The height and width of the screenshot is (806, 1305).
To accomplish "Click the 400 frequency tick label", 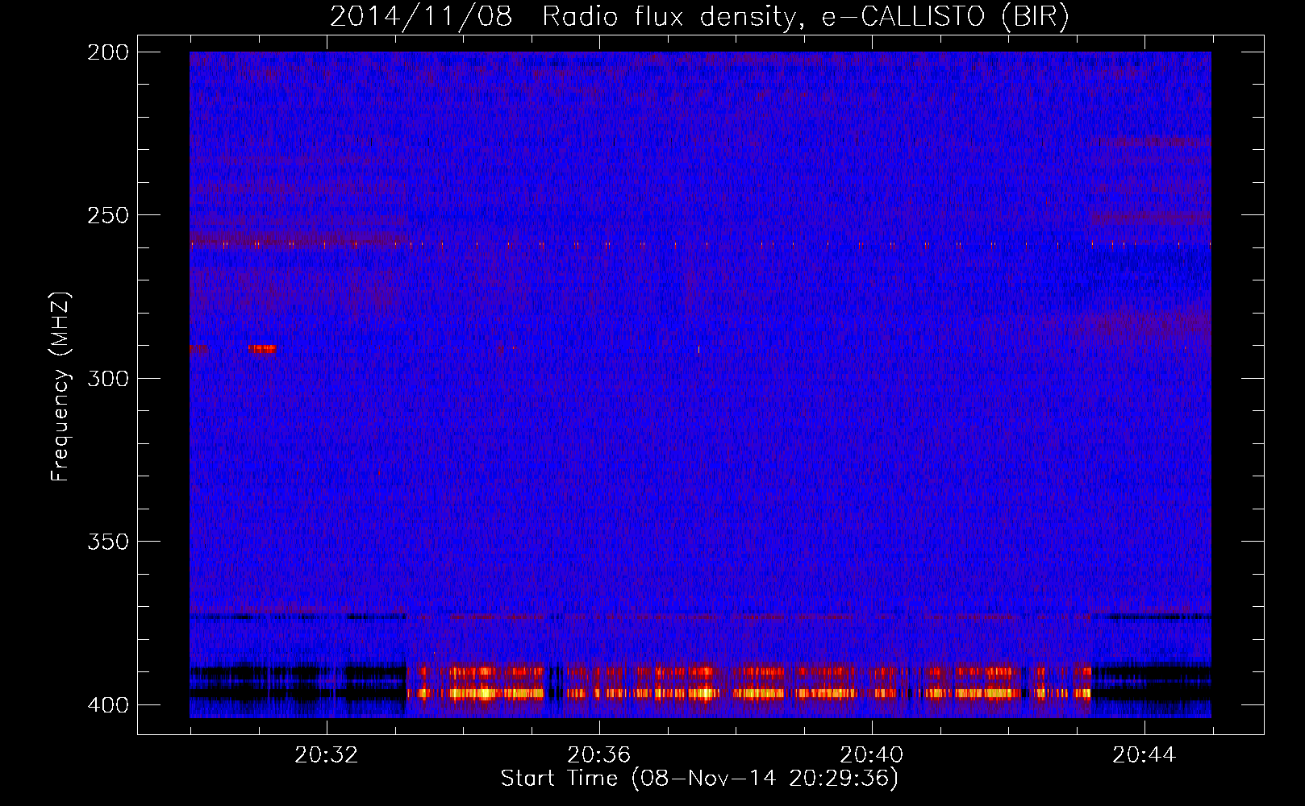I will [107, 704].
